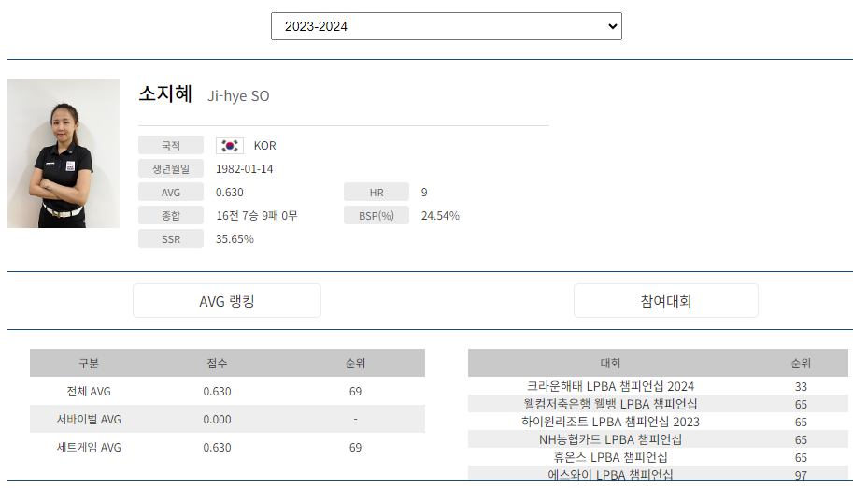Screen dimensions: 853x488
Task: Click the player name 소지혜
Action: pyautogui.click(x=165, y=93)
